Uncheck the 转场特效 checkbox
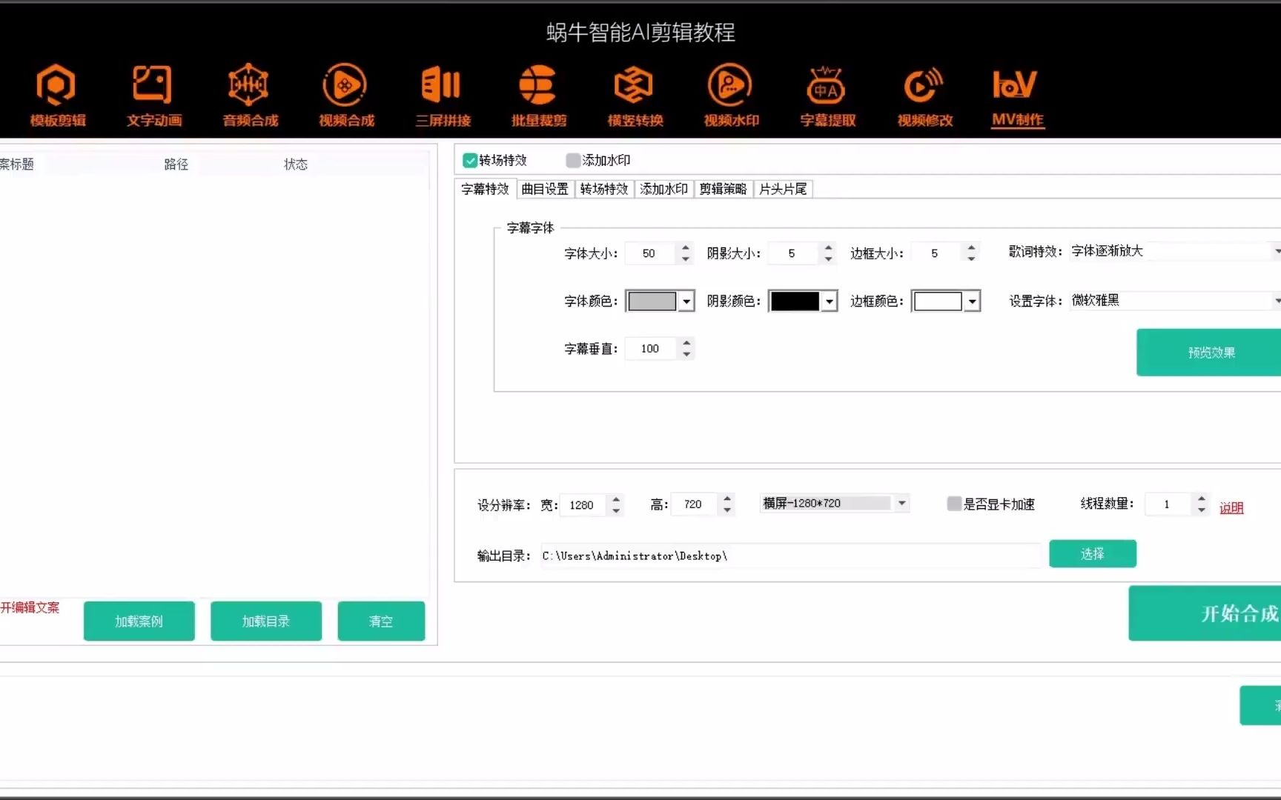This screenshot has width=1281, height=800. [x=470, y=160]
